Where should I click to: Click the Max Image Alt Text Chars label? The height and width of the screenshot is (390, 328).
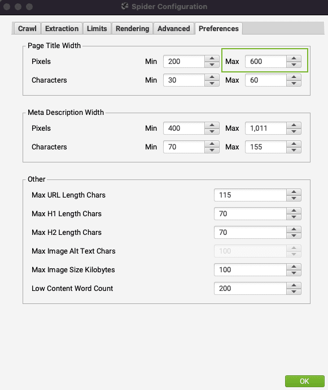coord(73,251)
